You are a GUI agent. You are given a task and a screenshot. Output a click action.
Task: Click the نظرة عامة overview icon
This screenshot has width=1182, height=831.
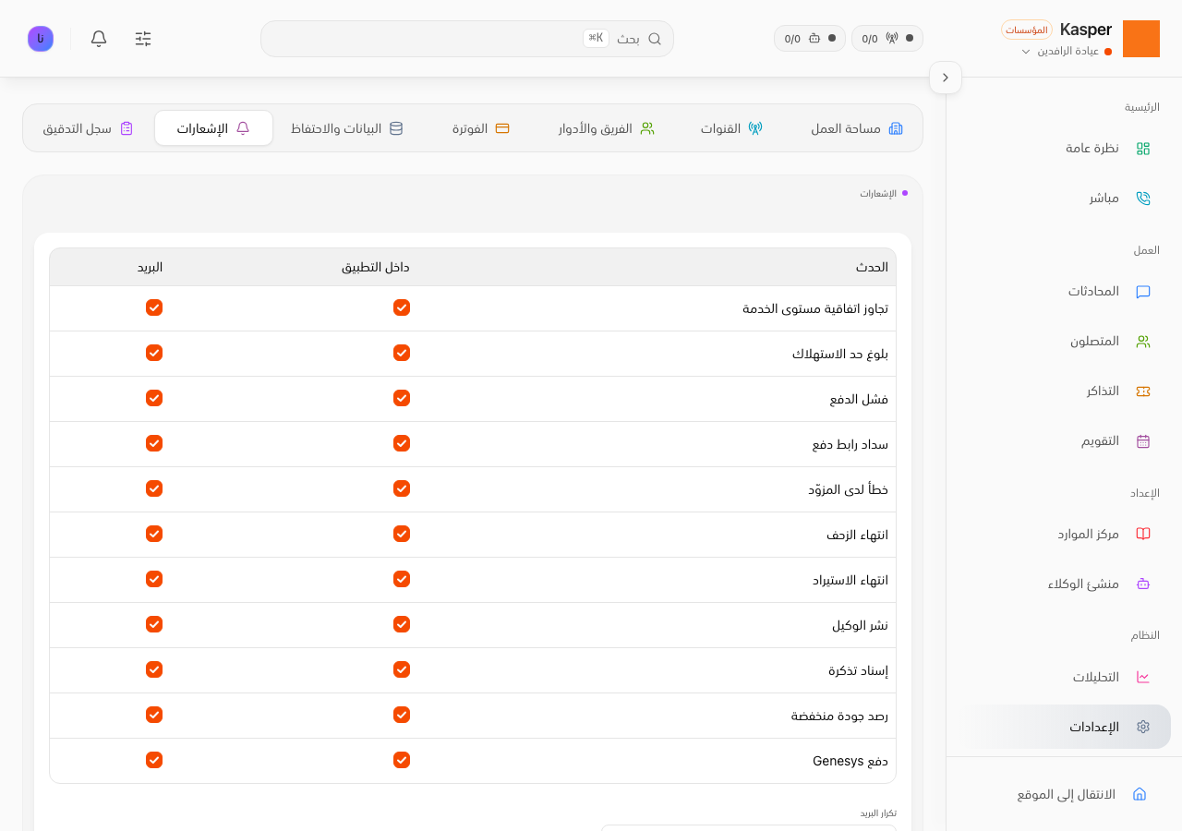coord(1143,149)
